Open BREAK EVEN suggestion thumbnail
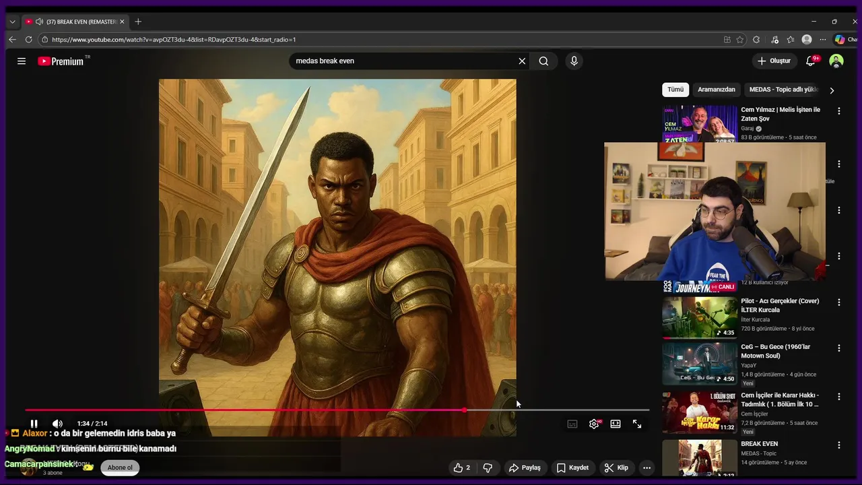Viewport: 862px width, 485px height. tap(700, 458)
